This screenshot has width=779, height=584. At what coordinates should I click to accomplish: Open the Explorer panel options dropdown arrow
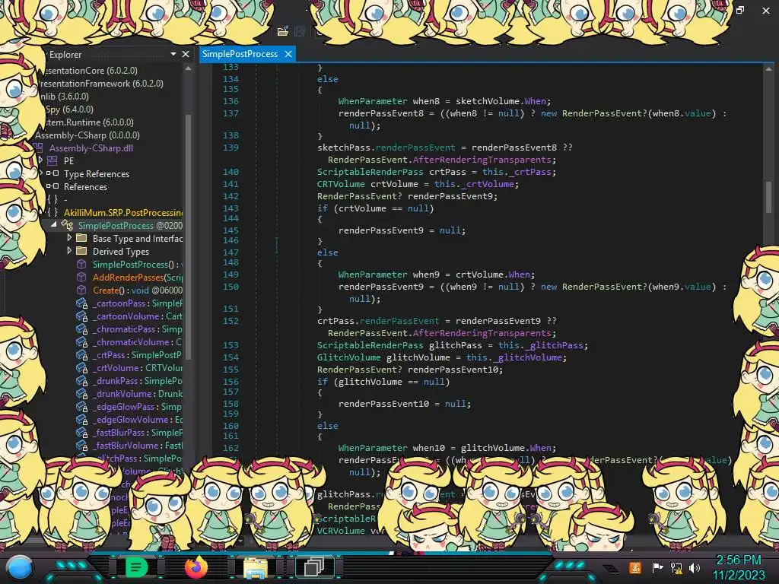tap(173, 54)
